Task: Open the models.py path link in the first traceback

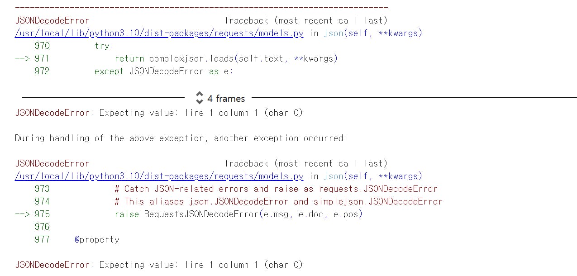Action: (159, 33)
